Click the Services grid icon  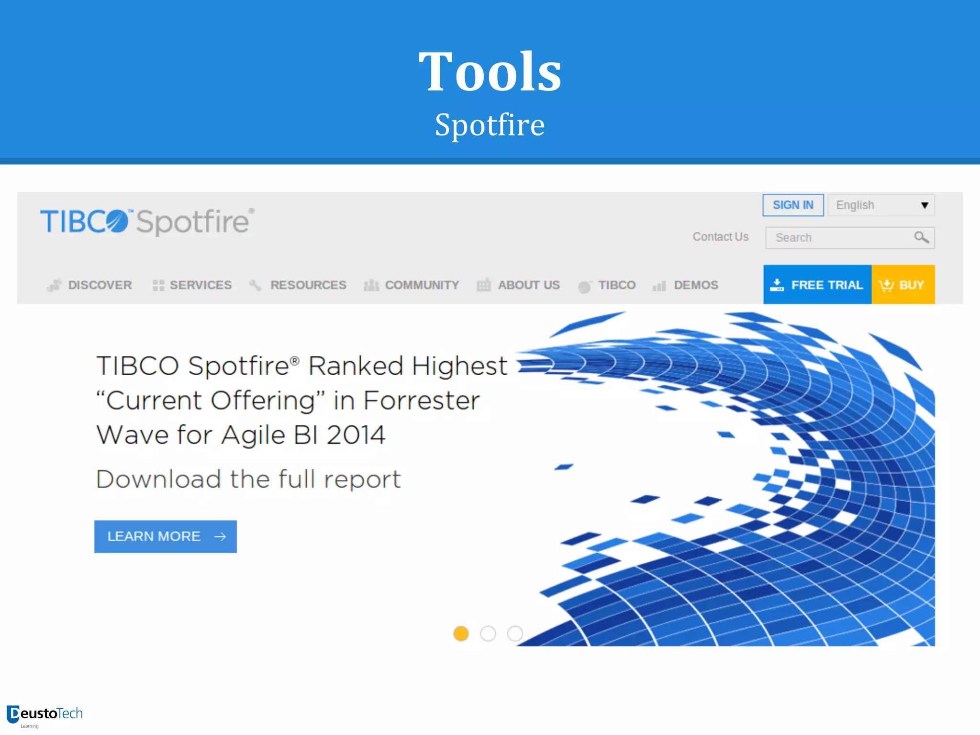[x=158, y=285]
